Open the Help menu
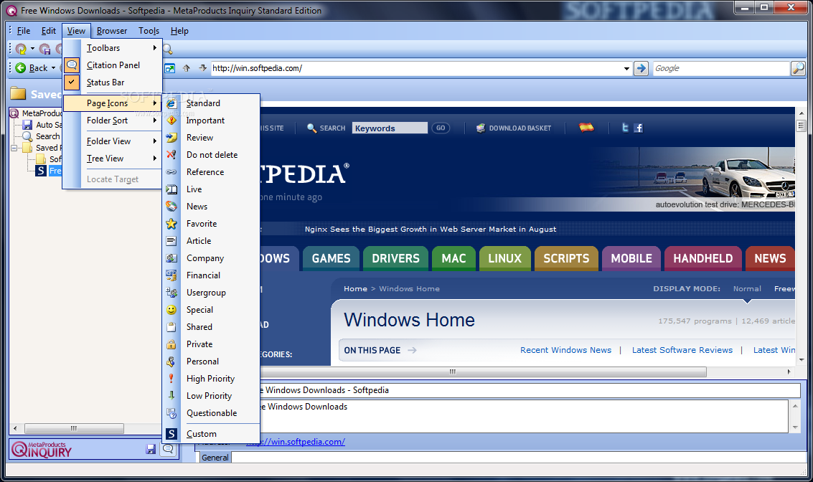The height and width of the screenshot is (482, 813). [179, 31]
